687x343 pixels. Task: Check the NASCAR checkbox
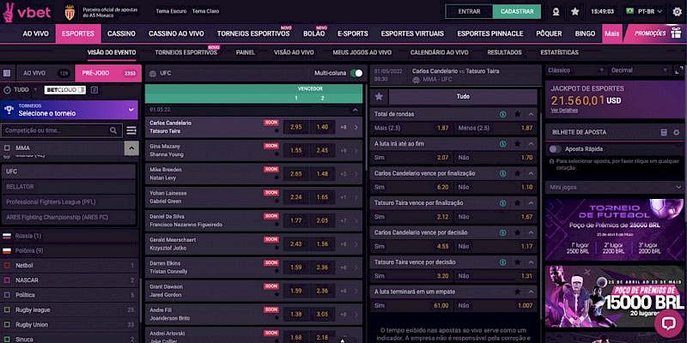coord(7,280)
